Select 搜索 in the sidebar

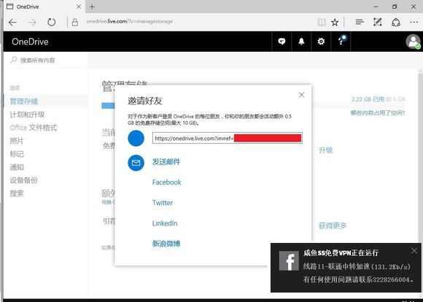(17, 193)
